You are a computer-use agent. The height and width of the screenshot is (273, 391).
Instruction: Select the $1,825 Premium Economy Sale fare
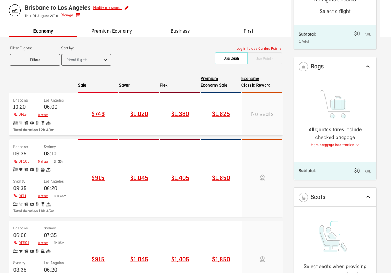click(221, 114)
